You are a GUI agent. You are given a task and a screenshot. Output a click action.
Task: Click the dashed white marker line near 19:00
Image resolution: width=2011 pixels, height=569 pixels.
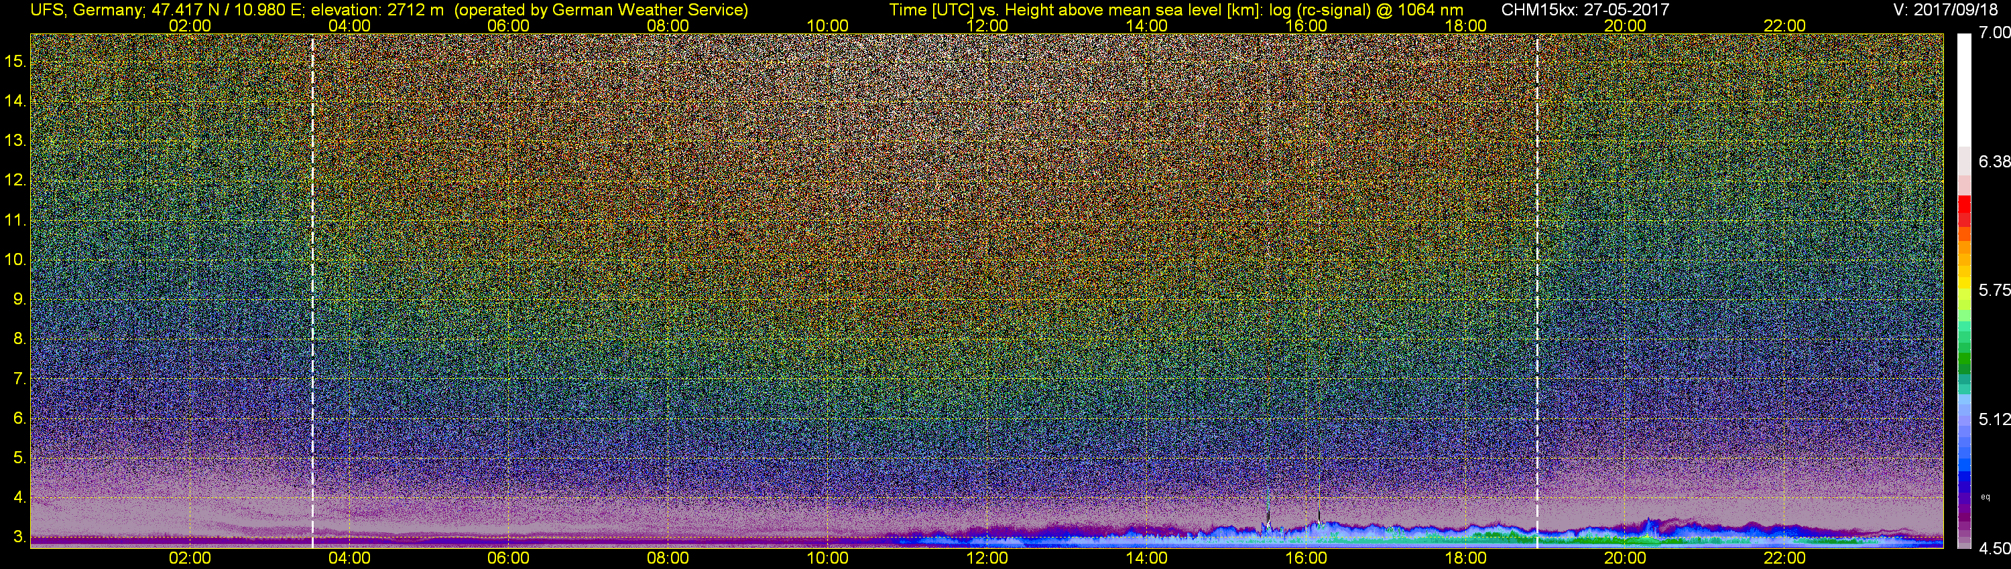[1537, 291]
